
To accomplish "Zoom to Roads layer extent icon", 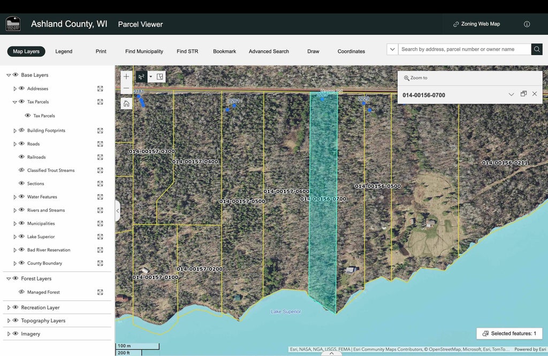I will (100, 144).
